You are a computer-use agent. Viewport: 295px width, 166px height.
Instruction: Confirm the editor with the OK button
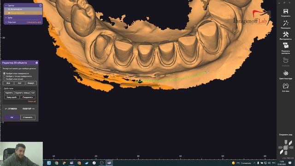[12, 117]
